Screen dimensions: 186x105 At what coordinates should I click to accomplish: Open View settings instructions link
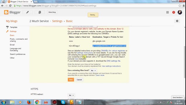coord(111,66)
